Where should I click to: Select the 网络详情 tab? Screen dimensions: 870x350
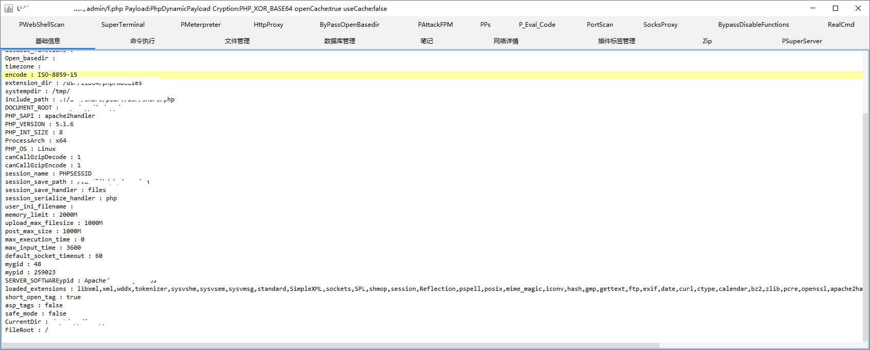coord(506,41)
